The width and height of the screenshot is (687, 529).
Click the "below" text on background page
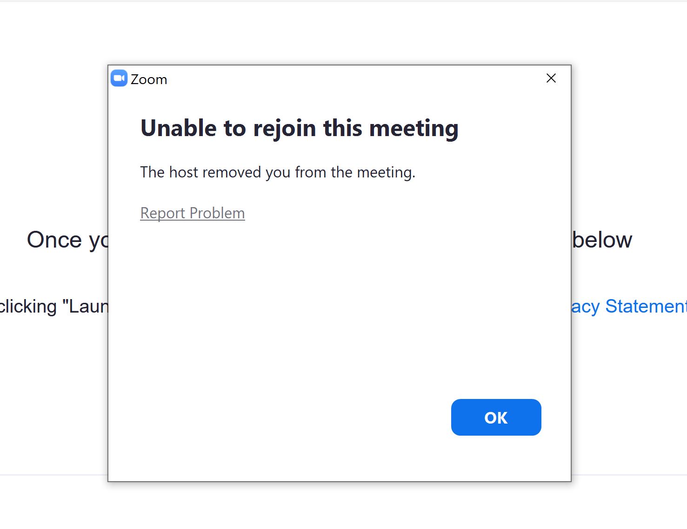(x=602, y=240)
